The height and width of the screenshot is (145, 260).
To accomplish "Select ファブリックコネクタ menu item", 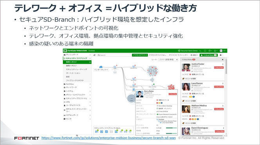I will (77, 80).
